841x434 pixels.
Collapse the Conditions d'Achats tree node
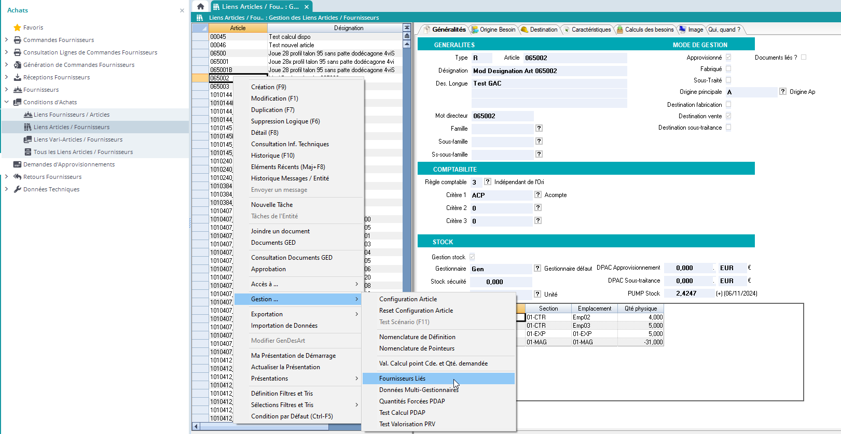click(6, 102)
